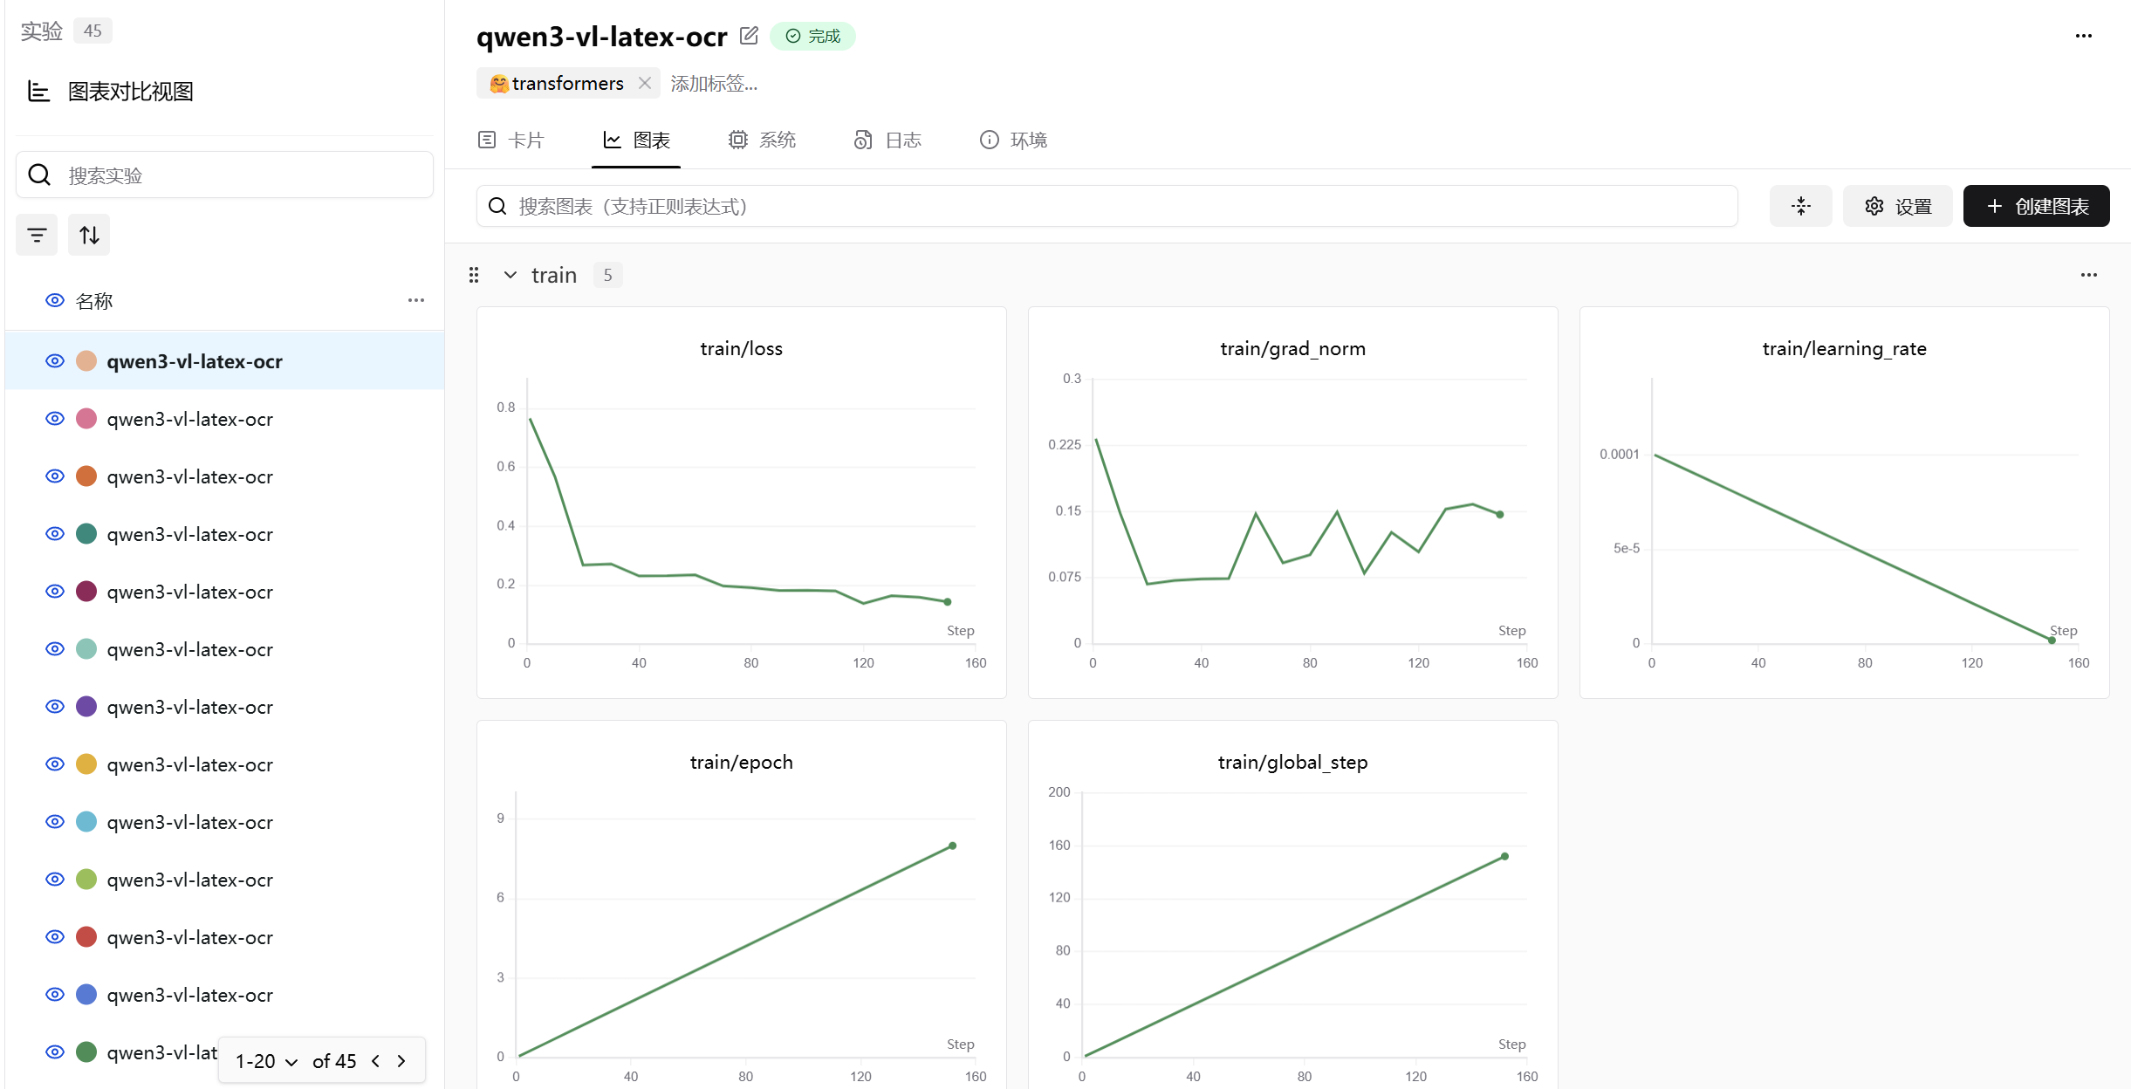The width and height of the screenshot is (2131, 1089).
Task: Go to next page of experiments
Action: coord(401,1061)
